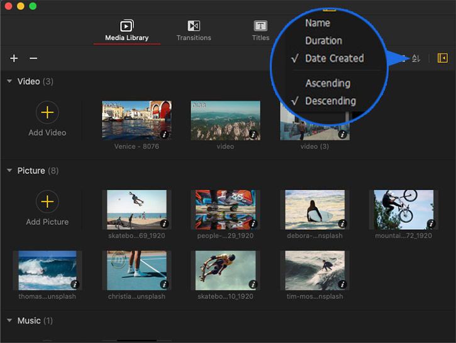Open the Titles tab
The width and height of the screenshot is (456, 343).
[260, 30]
